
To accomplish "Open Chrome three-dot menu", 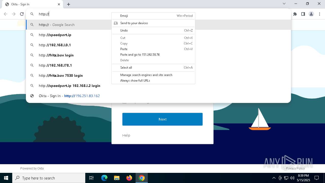I will click(319, 14).
